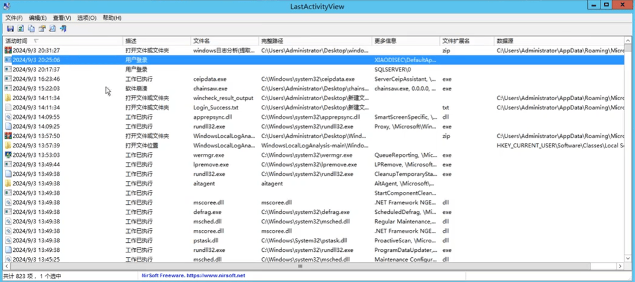Click the icon of the lpremove.exe row
This screenshot has width=635, height=282.
tap(8, 164)
